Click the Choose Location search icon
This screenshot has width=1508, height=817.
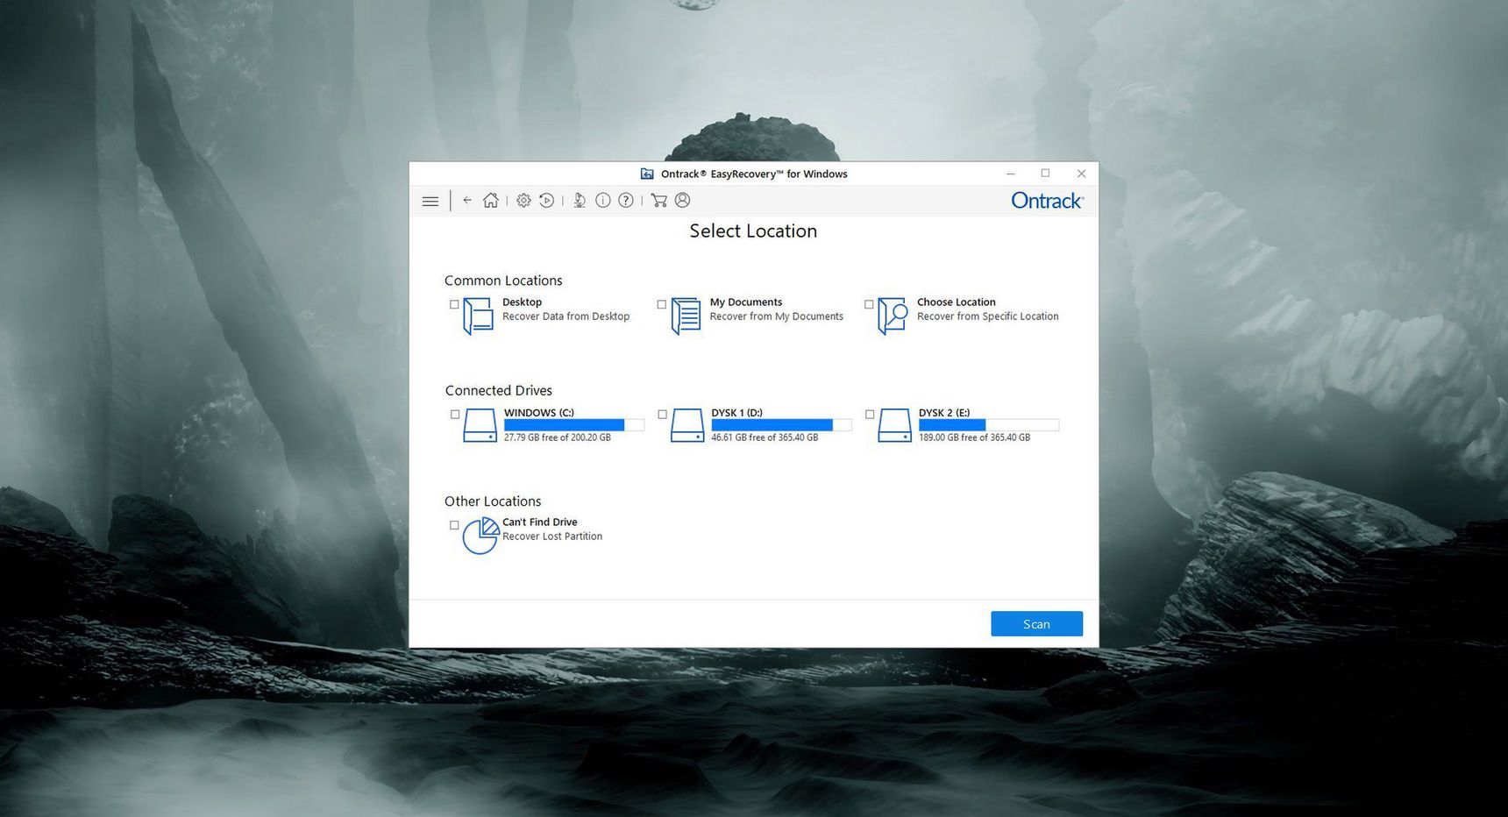click(x=893, y=316)
